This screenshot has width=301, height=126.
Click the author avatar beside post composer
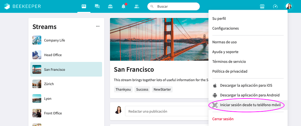[x=118, y=110]
